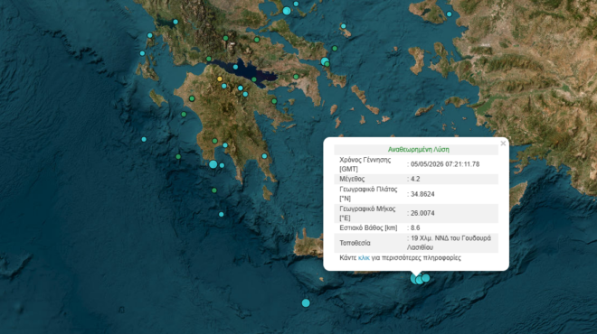
Task: Select the green marker in the sea east of Euboea
Action: click(x=335, y=48)
